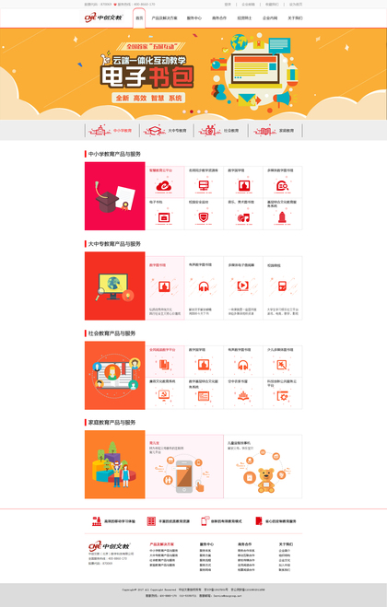Open 产品及解决方案 in the navigation bar

164,18
